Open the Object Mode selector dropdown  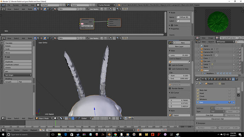tap(44, 118)
